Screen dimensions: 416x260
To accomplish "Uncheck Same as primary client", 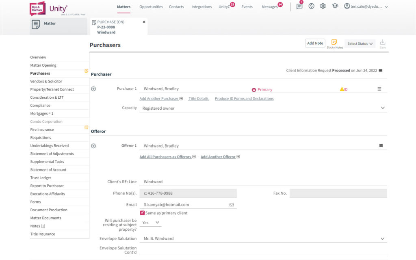I will click(x=143, y=212).
